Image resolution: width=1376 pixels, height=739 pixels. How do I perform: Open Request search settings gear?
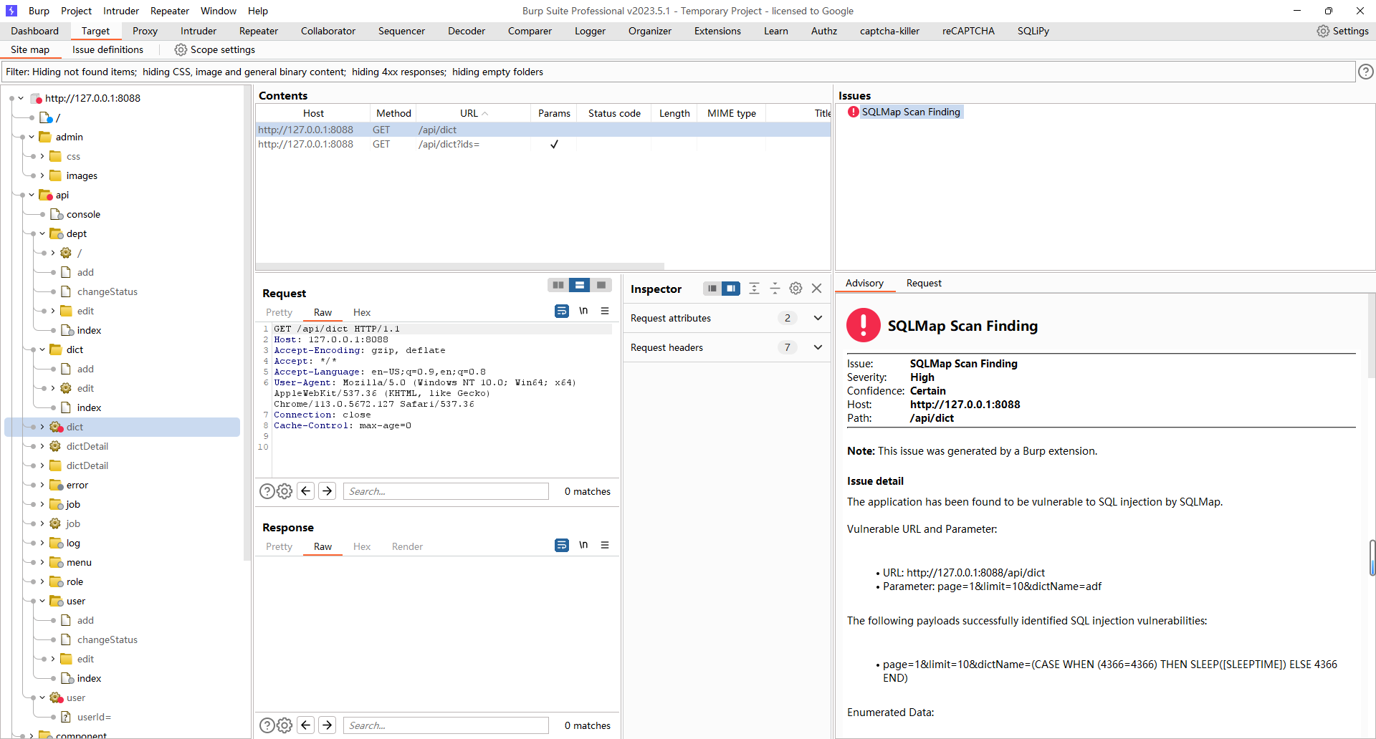coord(285,491)
